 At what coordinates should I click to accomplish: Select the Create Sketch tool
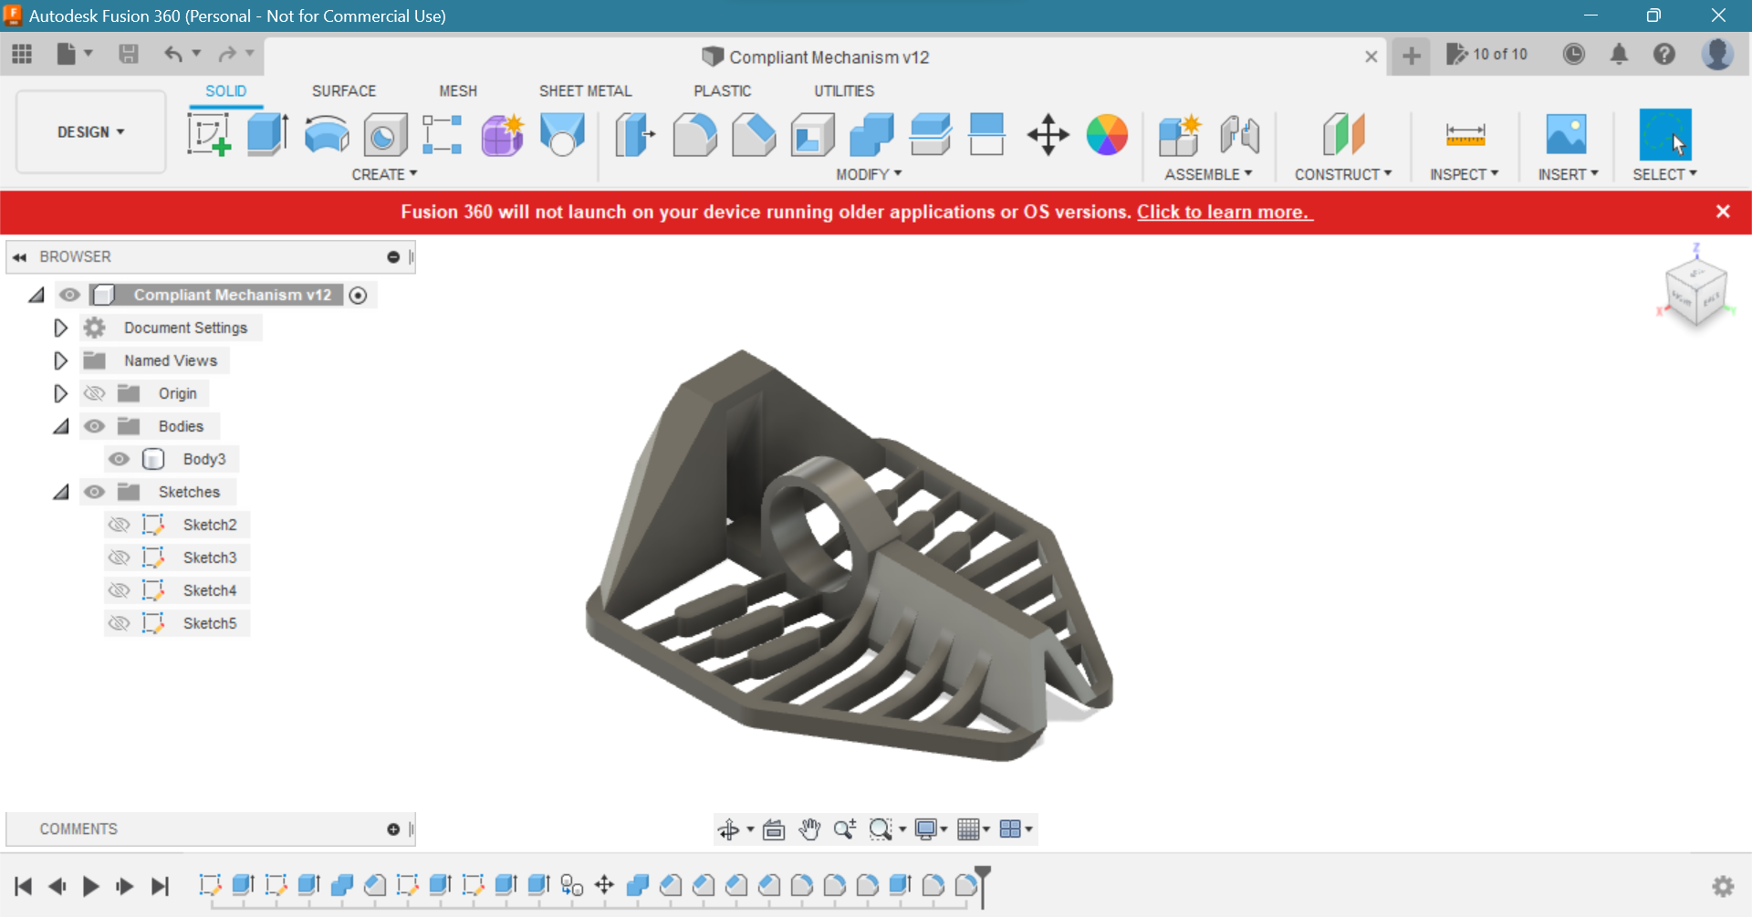tap(209, 135)
